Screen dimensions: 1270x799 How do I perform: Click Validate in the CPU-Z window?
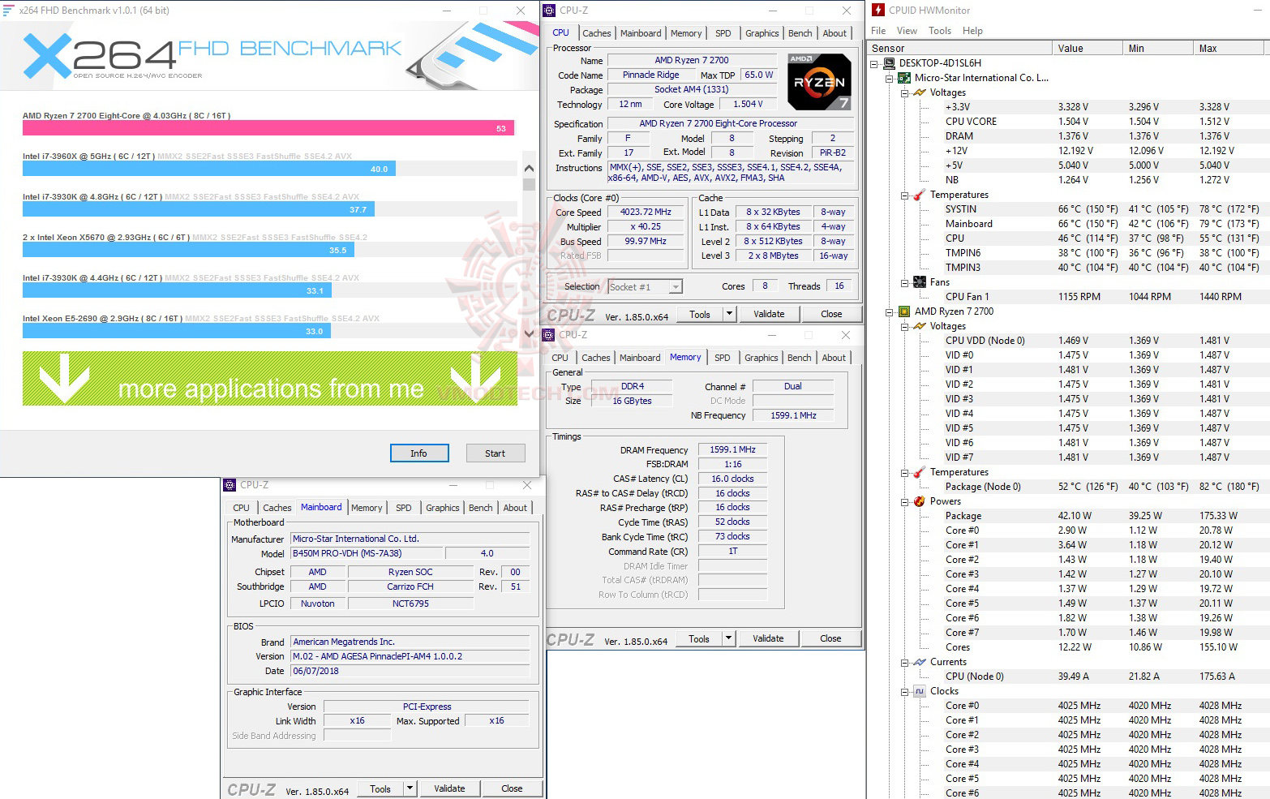pos(768,313)
